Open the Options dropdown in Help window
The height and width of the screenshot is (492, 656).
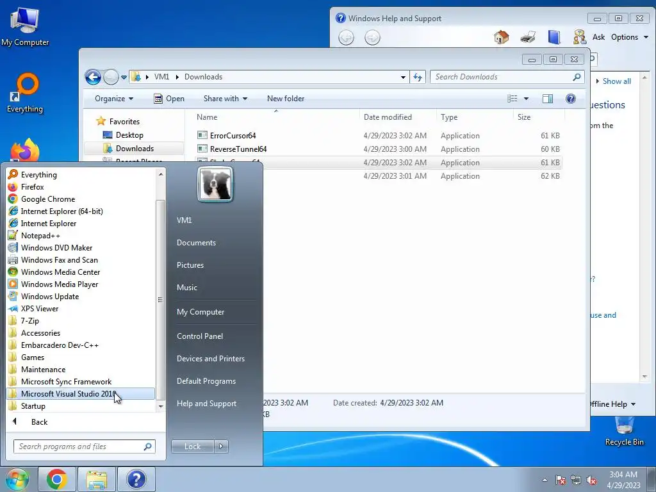point(630,37)
